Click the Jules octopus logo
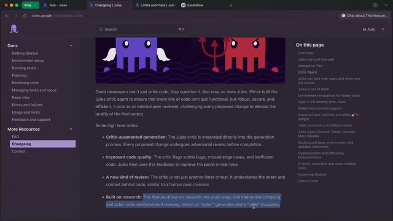The width and height of the screenshot is (393, 221). click(14, 29)
